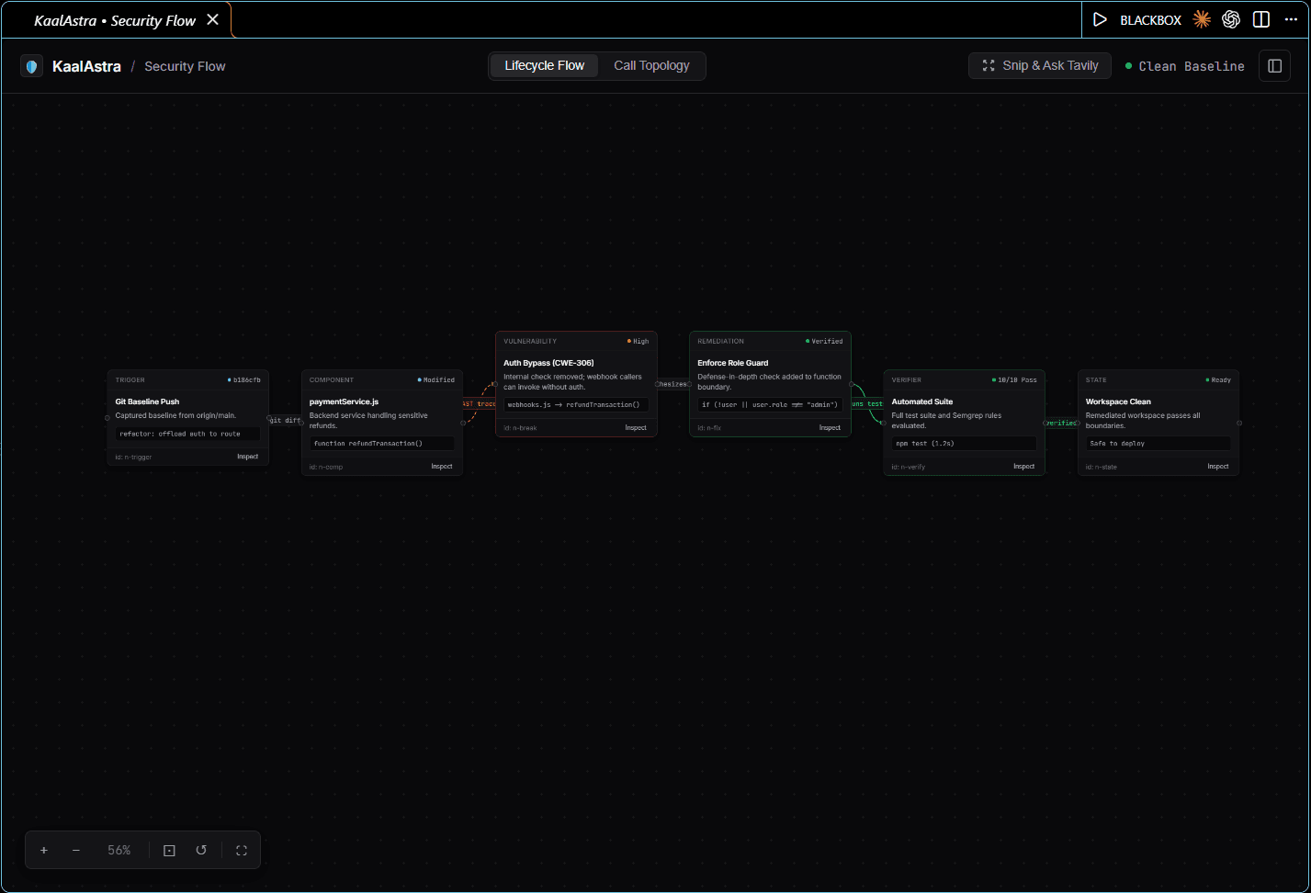The width and height of the screenshot is (1311, 893).
Task: Open the orange Claude starburst icon
Action: coord(1202,19)
